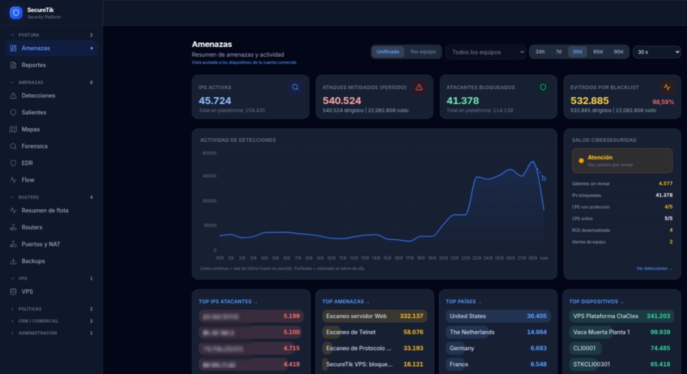Click the shield icon on Atacantes Bloqueados card
687x374 pixels.
click(x=543, y=87)
